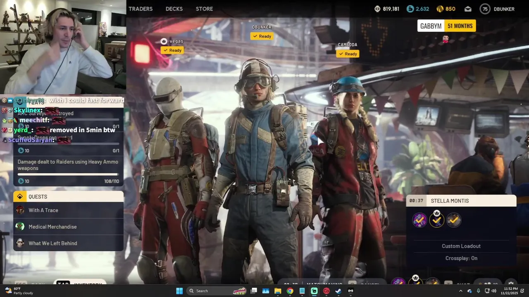
Task: Open Google Chrome from the taskbar
Action: click(290, 291)
